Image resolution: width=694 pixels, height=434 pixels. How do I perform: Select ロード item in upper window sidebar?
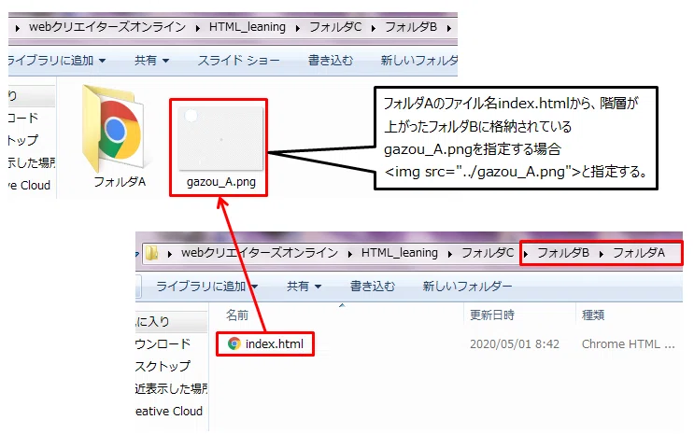(x=23, y=118)
